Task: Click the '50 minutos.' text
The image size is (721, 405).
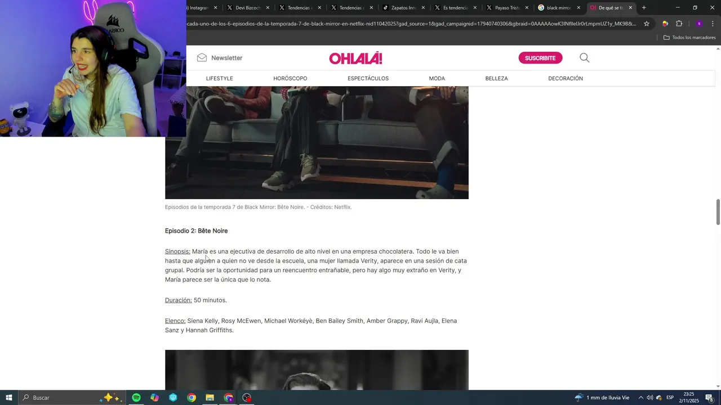Action: 210,300
